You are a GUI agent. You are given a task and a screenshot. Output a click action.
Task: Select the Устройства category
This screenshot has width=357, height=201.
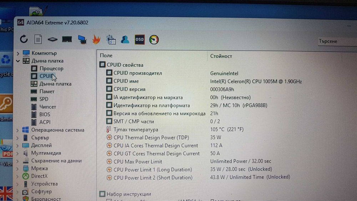point(44,184)
